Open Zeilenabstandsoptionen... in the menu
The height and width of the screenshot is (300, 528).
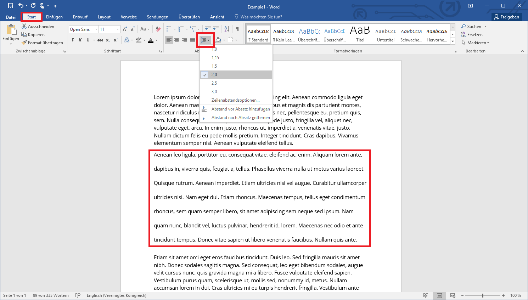click(x=236, y=100)
